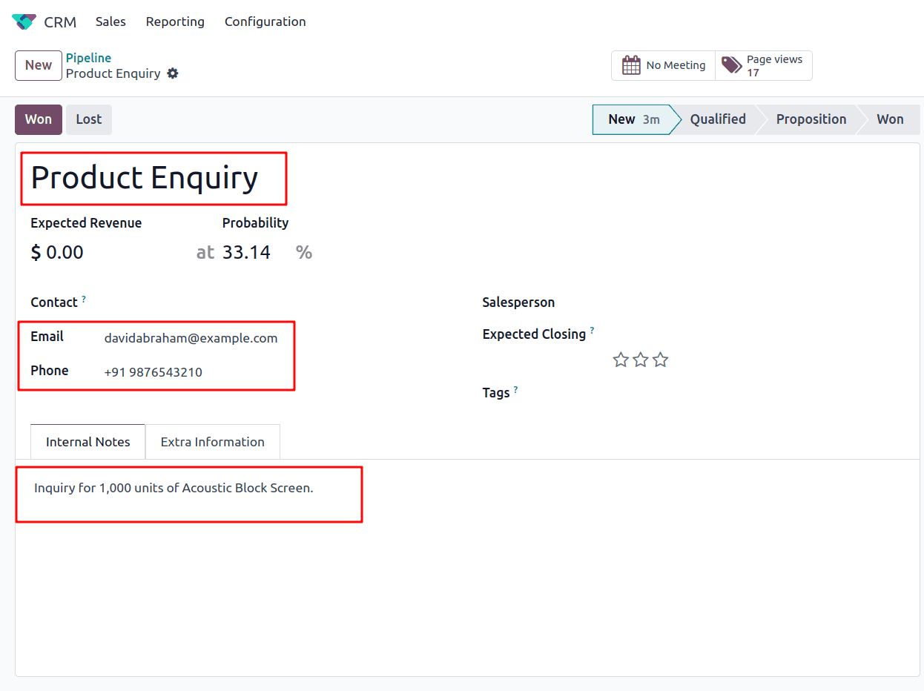This screenshot has height=691, width=924.
Task: Toggle the second priority star
Action: (641, 360)
